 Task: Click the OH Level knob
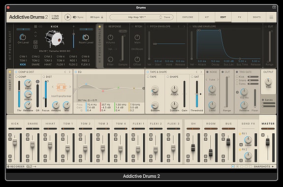click(x=23, y=37)
